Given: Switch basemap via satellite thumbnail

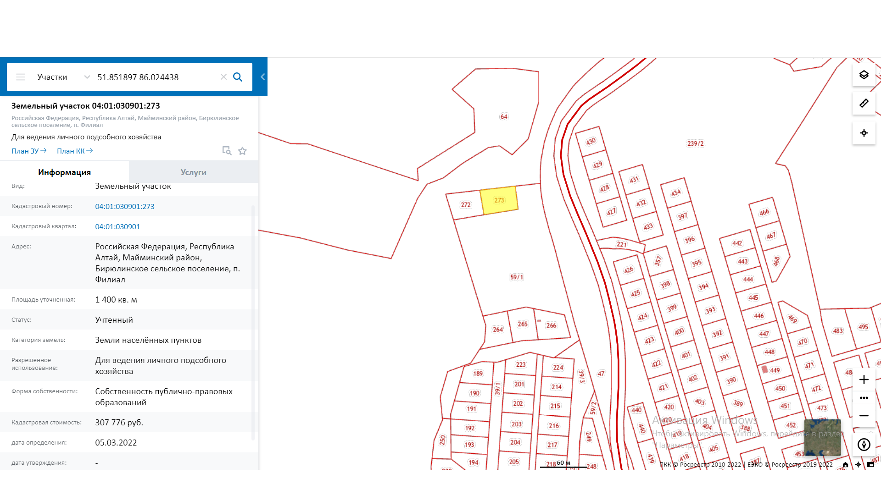Looking at the screenshot, I should (x=822, y=437).
